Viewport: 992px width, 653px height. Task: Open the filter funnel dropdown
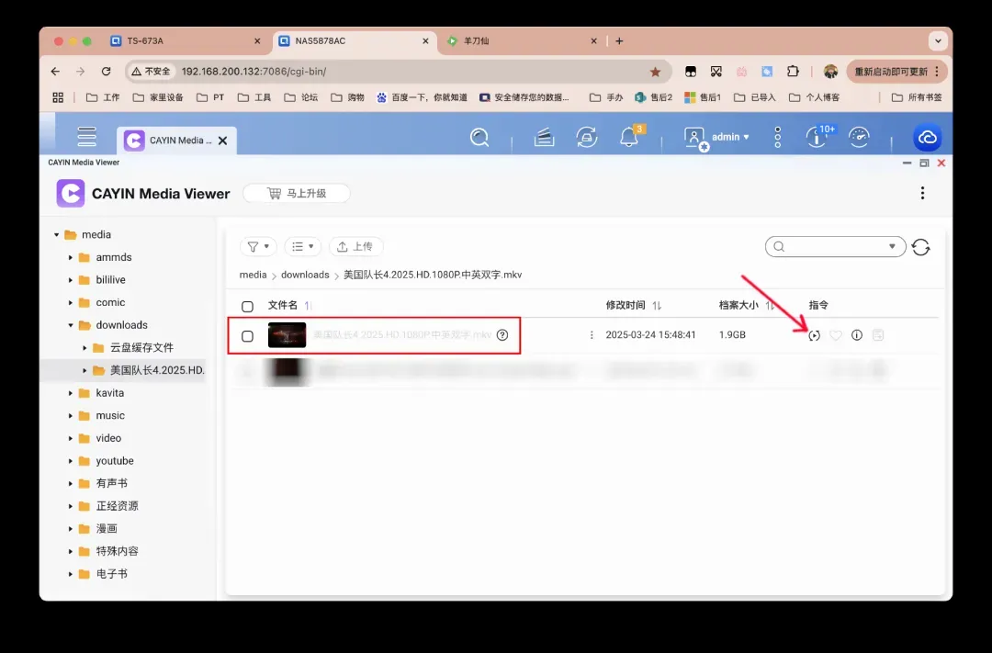(258, 246)
